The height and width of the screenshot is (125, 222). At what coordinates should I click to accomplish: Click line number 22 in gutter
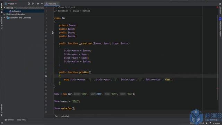click(x=46, y=76)
